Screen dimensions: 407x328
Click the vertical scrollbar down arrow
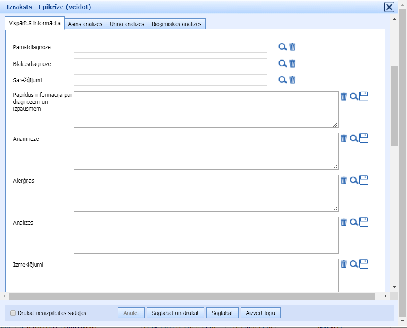pos(394,287)
